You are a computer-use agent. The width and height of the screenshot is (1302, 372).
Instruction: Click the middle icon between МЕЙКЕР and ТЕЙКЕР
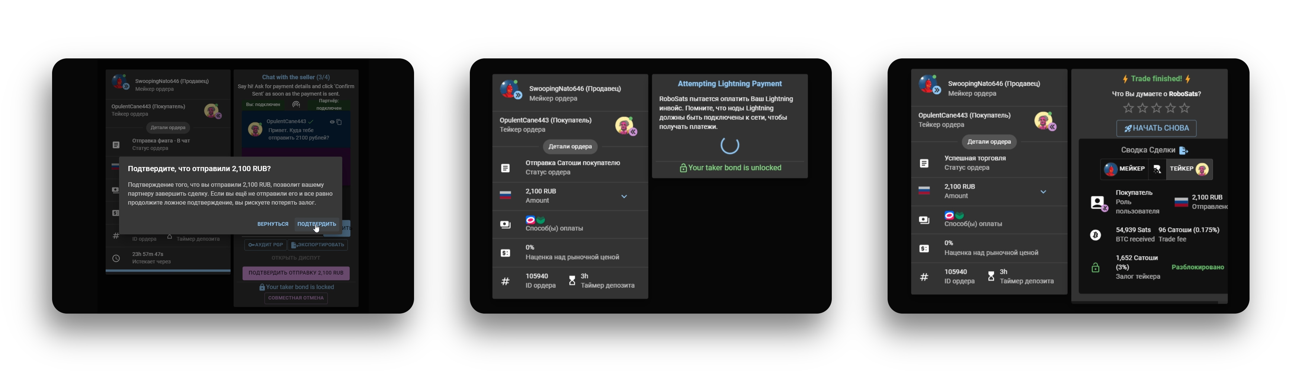1157,169
